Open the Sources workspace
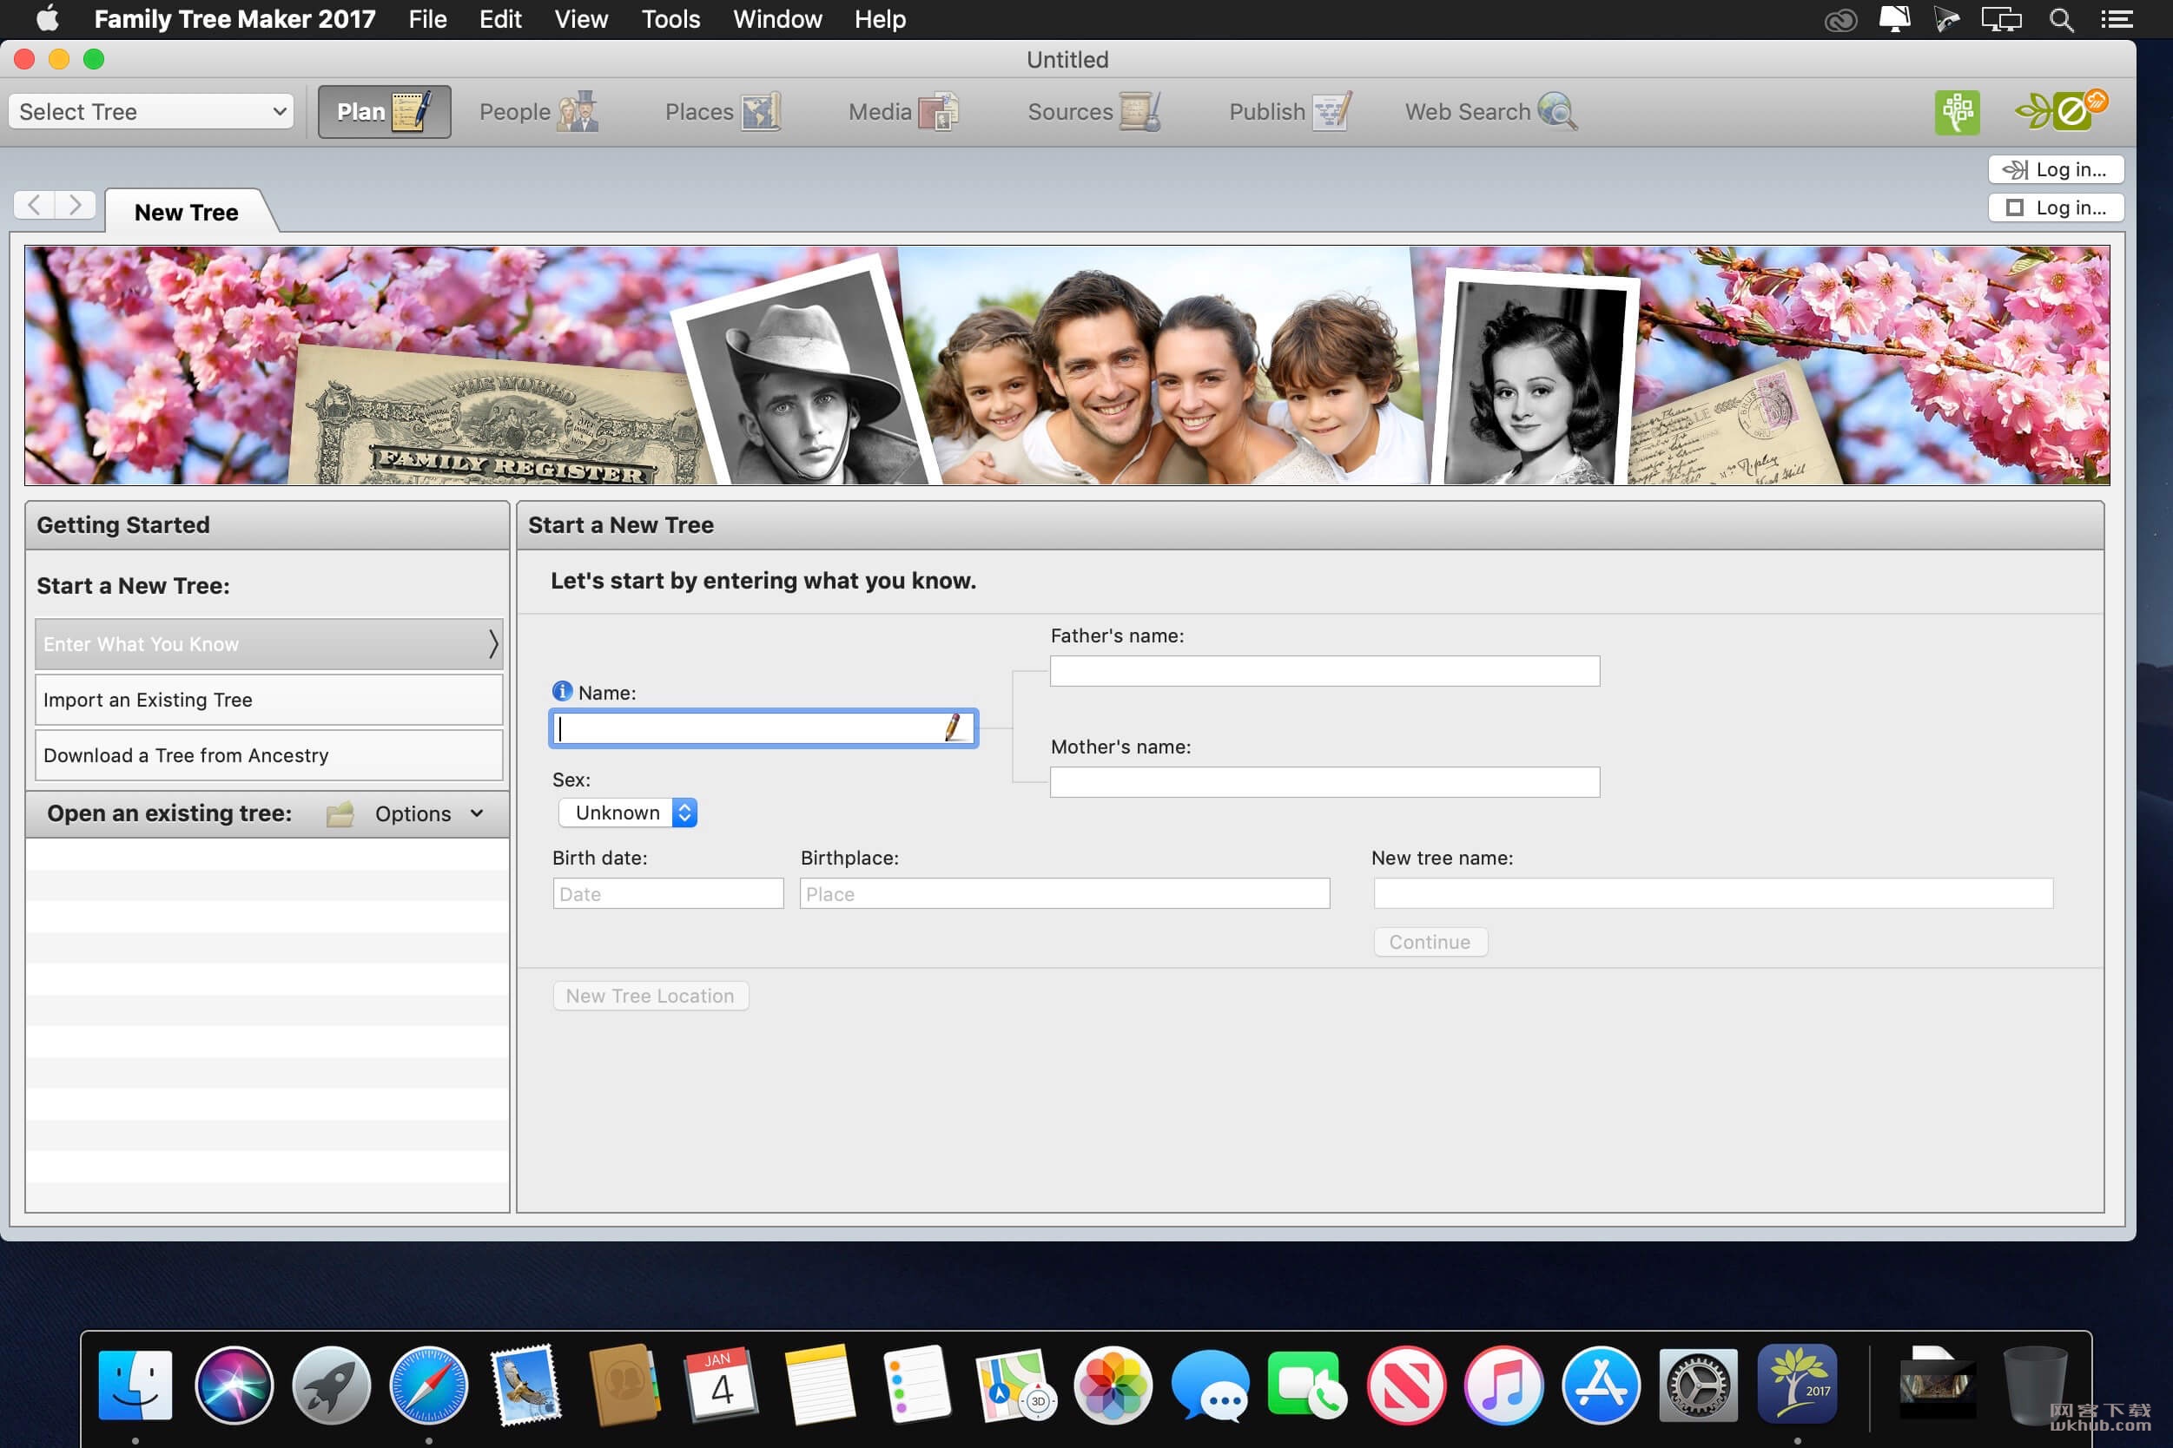The height and width of the screenshot is (1448, 2173). point(1094,112)
